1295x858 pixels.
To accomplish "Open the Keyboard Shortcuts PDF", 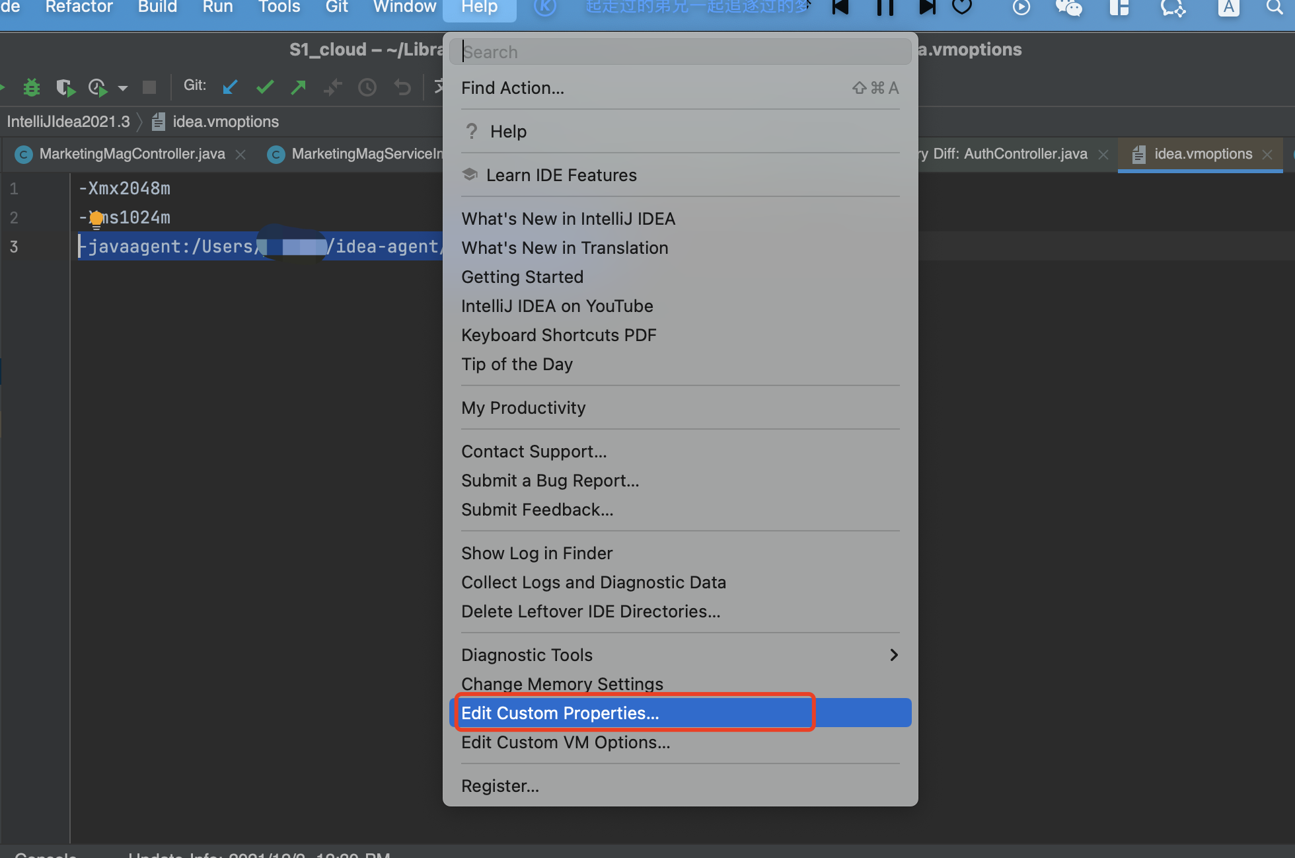I will pyautogui.click(x=558, y=334).
